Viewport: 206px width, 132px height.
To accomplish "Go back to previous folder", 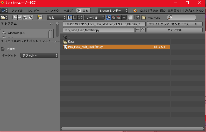I will click(15, 17).
